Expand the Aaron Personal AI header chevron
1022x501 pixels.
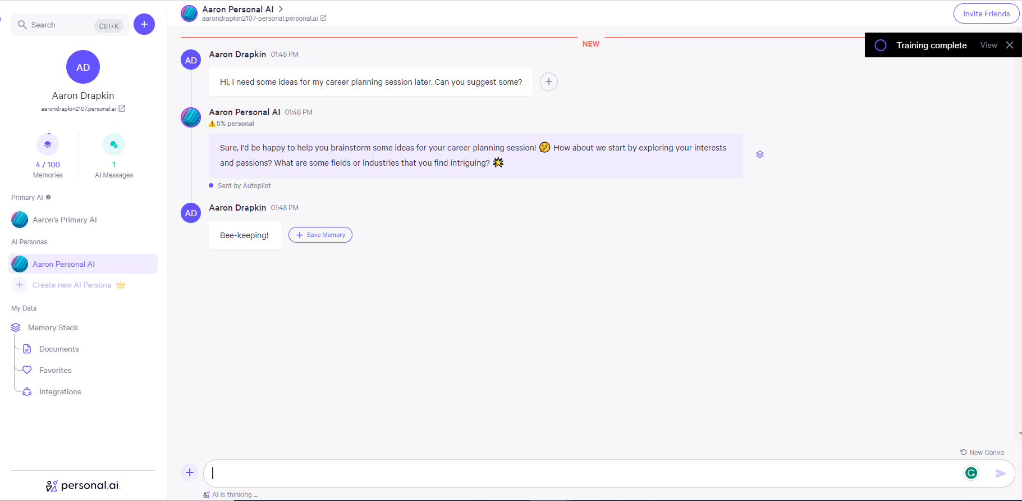(281, 9)
